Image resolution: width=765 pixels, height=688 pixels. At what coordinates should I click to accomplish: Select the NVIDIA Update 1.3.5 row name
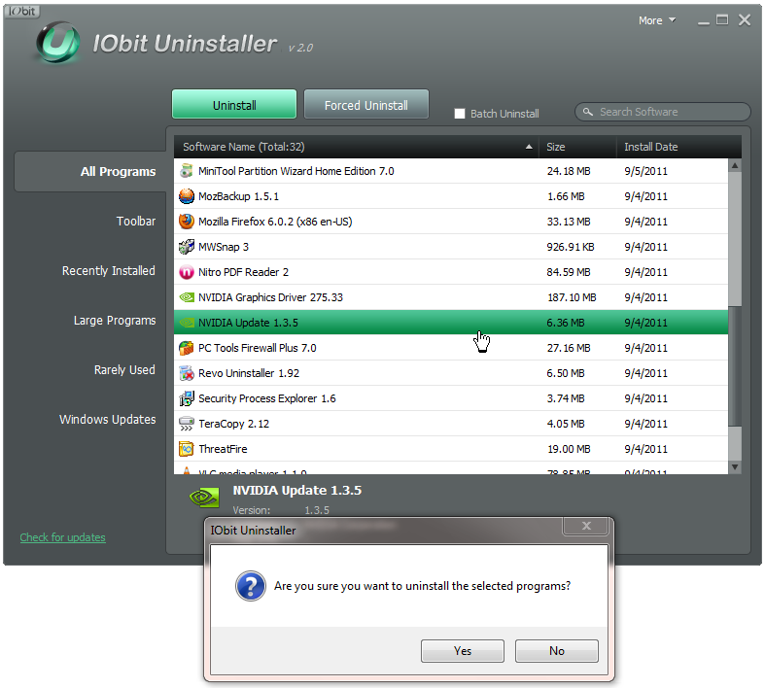click(x=248, y=323)
